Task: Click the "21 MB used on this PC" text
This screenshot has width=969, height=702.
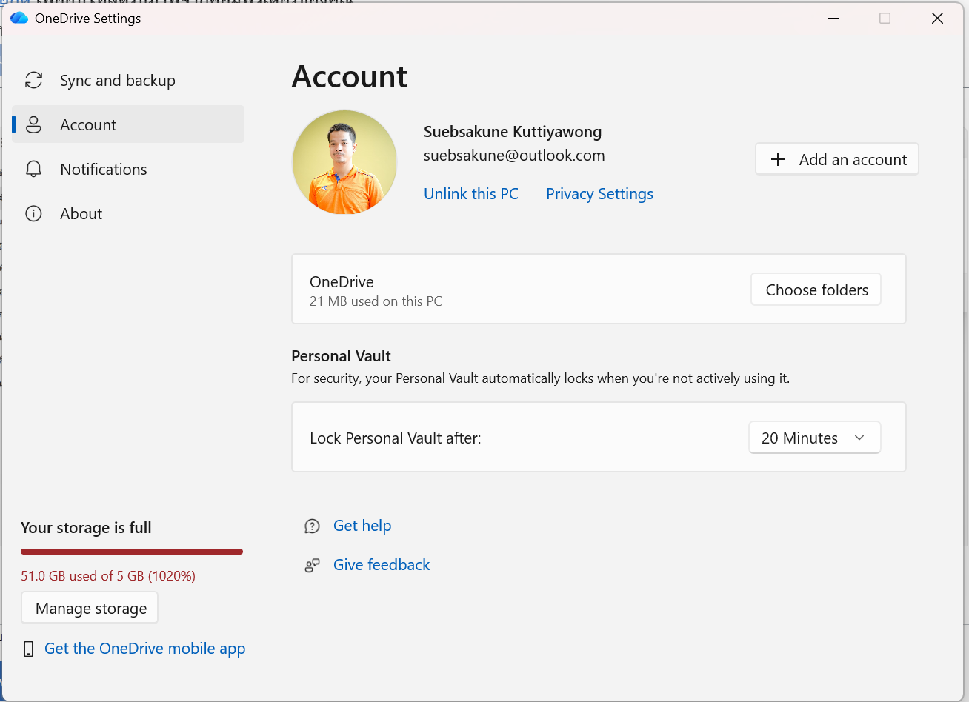Action: [376, 301]
